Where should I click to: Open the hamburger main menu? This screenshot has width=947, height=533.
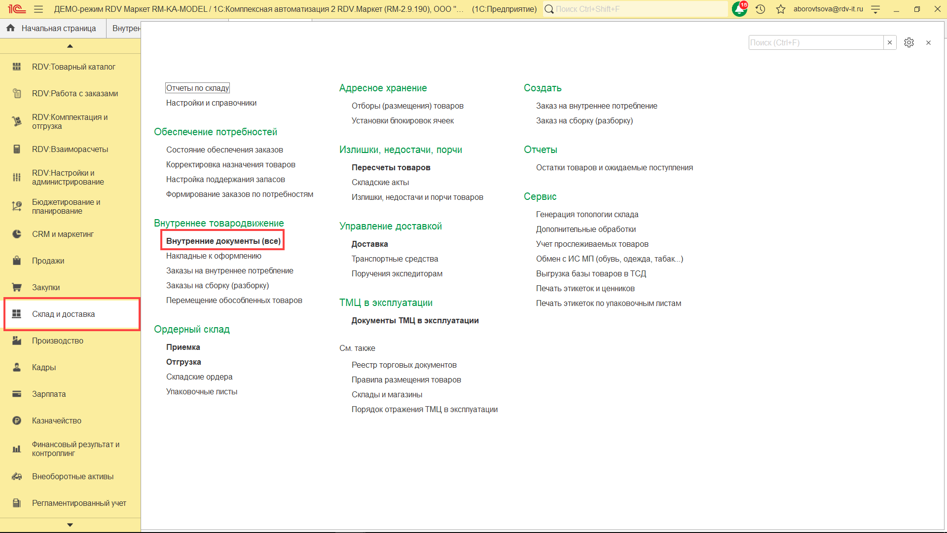point(38,9)
